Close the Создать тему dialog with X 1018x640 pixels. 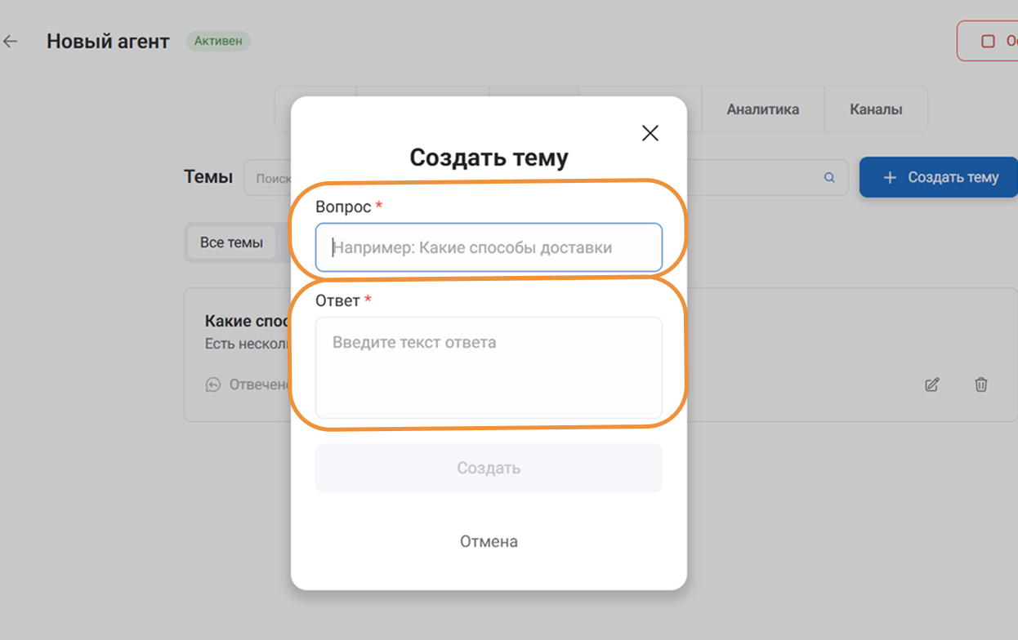tap(650, 133)
